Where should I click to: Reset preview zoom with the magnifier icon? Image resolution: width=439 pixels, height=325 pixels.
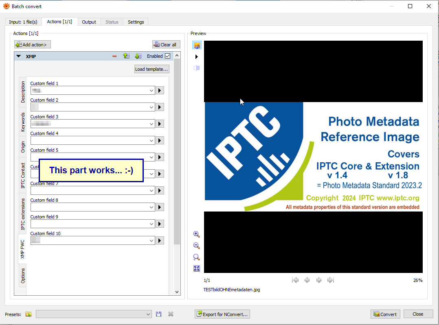click(197, 257)
